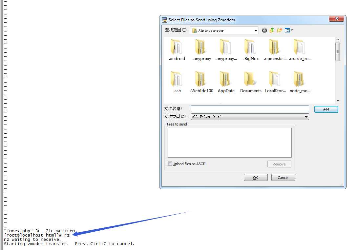357x250 pixels.
Task: Open the view menu icon
Action: [x=289, y=30]
